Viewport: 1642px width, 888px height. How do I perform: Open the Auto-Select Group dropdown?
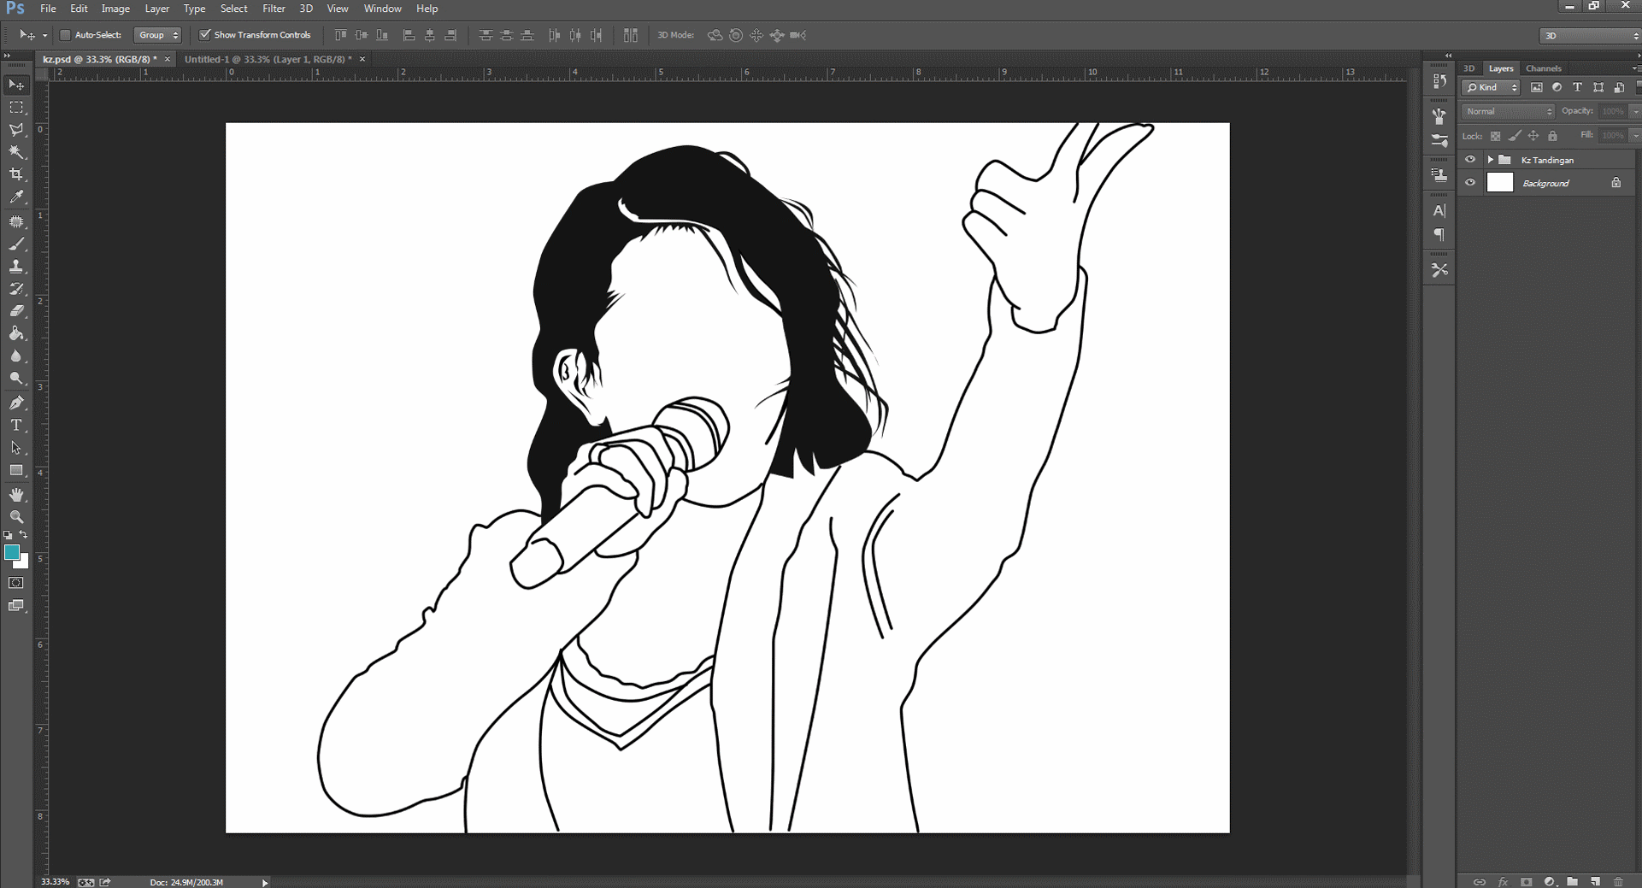[158, 35]
